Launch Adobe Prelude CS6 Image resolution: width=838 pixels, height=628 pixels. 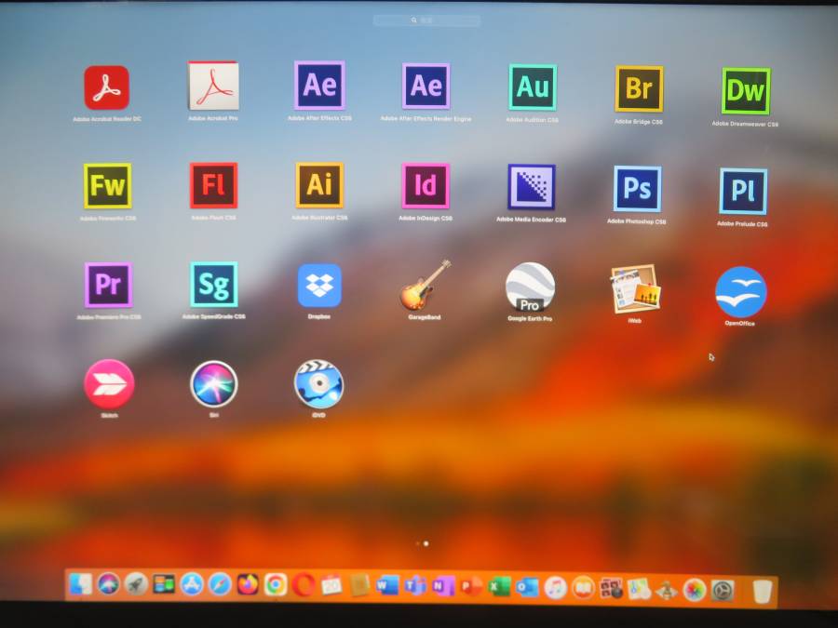coord(743,191)
